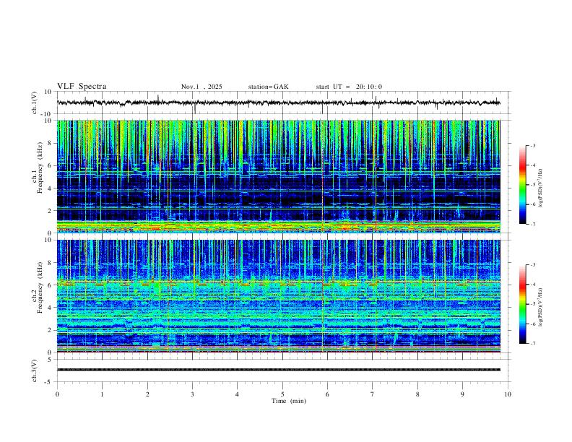The image size is (572, 442).
Task: Click the "Time (min)" axis label
Action: coord(289,401)
